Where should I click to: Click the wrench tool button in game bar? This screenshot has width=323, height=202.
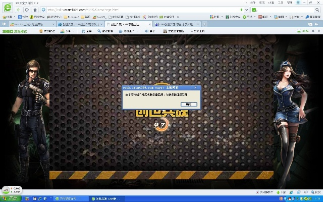coord(105,31)
